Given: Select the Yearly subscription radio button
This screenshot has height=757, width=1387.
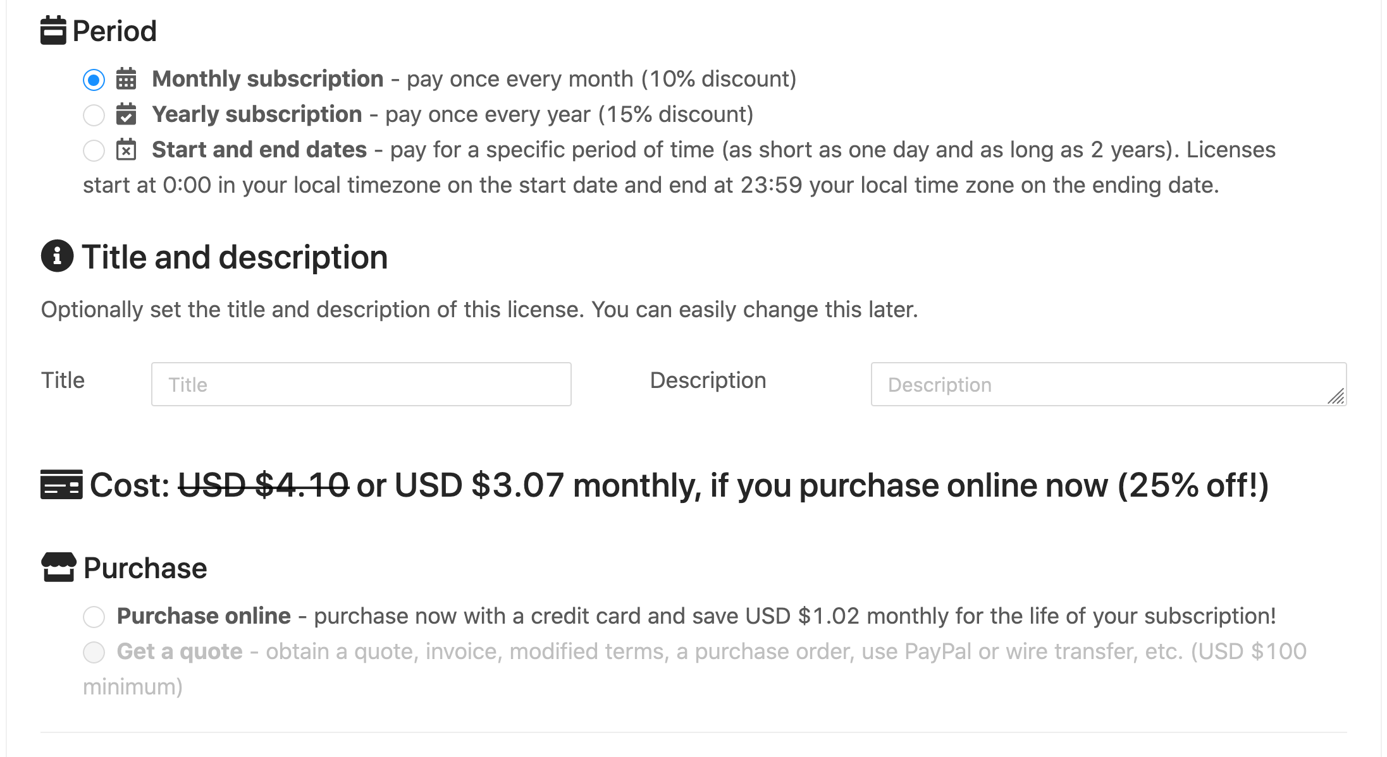Looking at the screenshot, I should coord(94,115).
